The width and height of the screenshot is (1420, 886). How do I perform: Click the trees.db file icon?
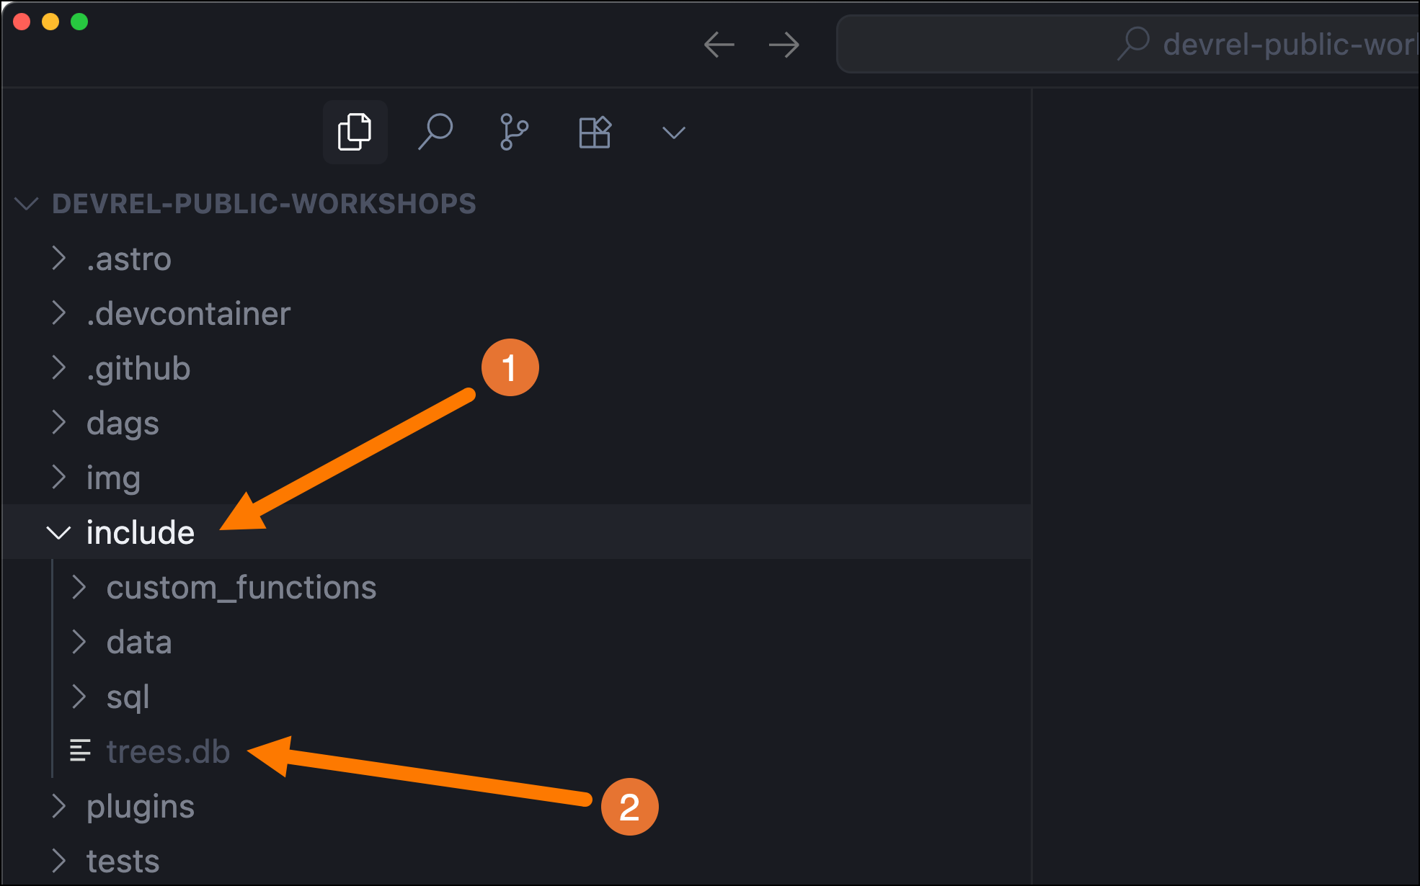[79, 751]
